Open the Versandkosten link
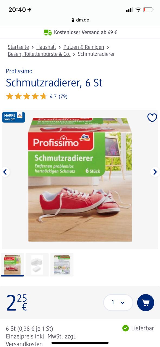The image size is (160, 347). (x=24, y=344)
